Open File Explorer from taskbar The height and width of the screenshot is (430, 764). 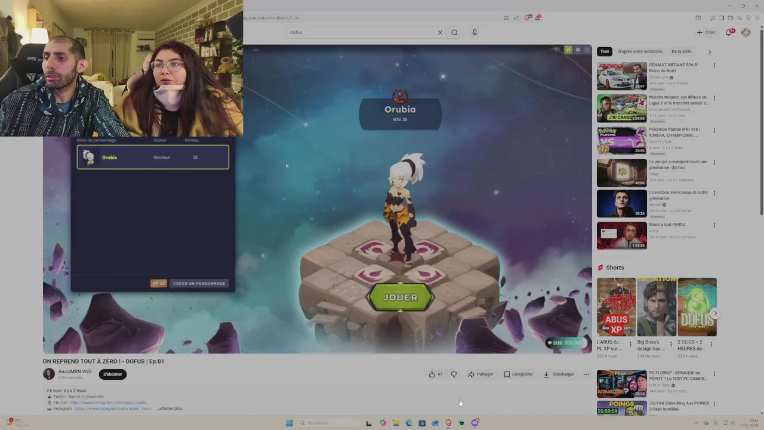pyautogui.click(x=396, y=423)
